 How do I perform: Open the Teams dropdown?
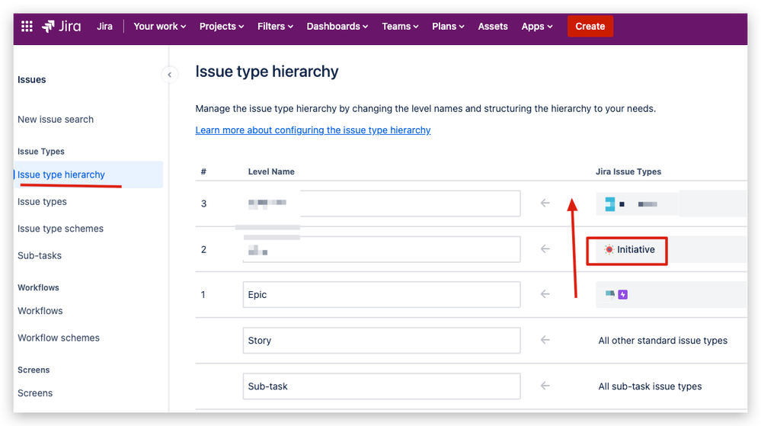click(400, 26)
